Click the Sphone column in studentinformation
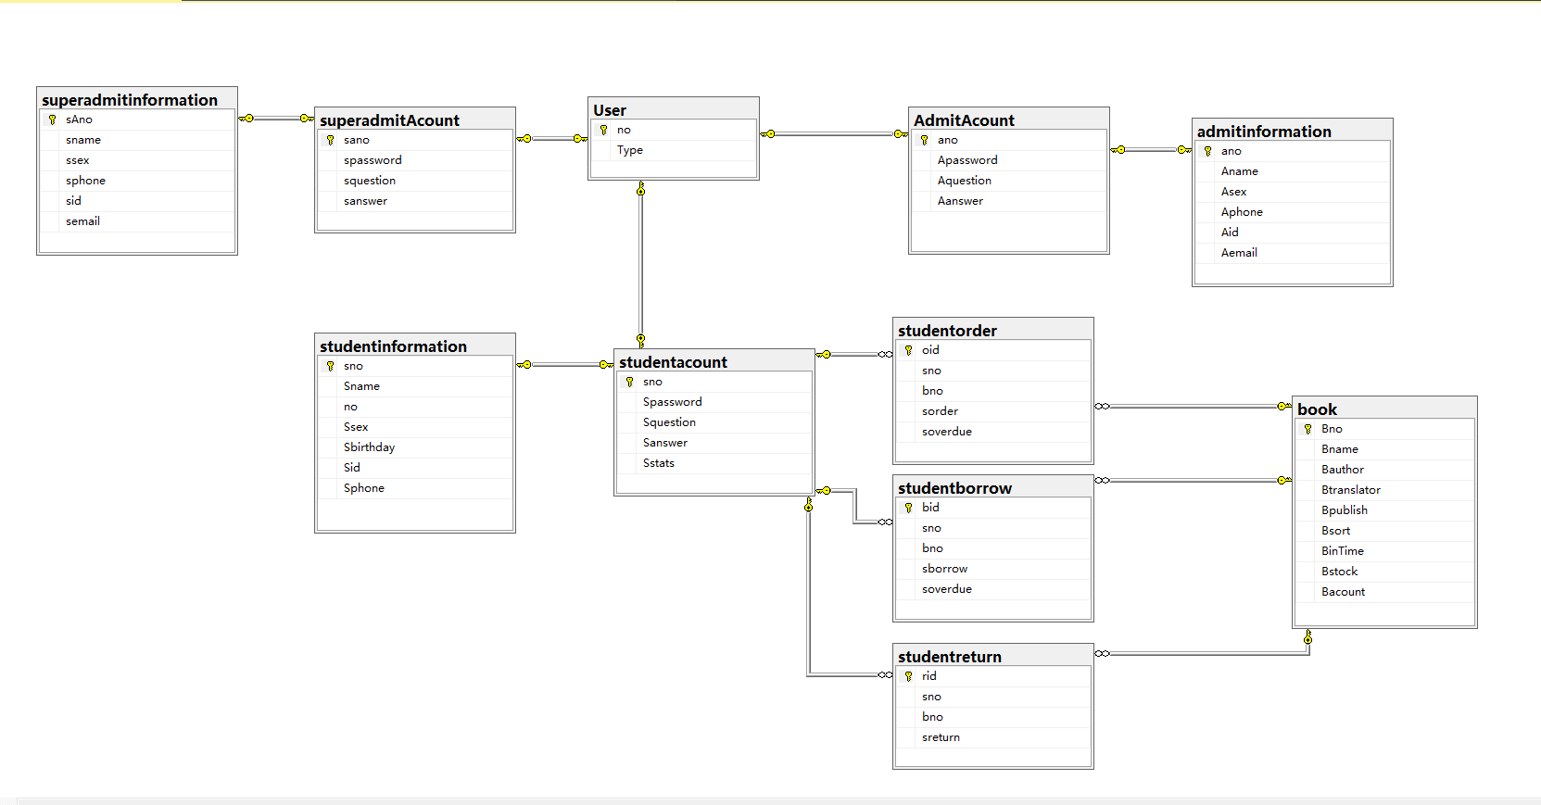The width and height of the screenshot is (1541, 805). point(415,488)
